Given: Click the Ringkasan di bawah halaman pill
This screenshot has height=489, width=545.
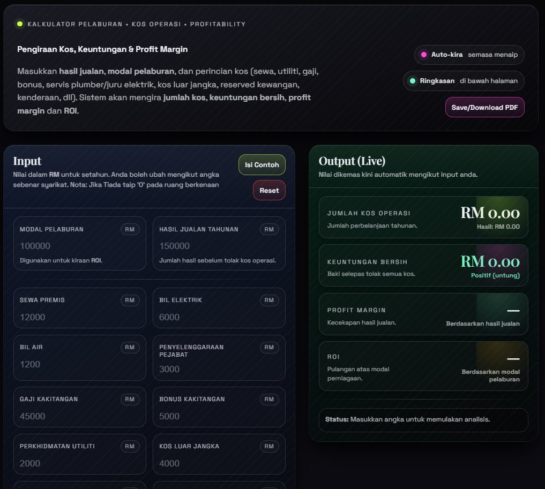Looking at the screenshot, I should (x=464, y=81).
